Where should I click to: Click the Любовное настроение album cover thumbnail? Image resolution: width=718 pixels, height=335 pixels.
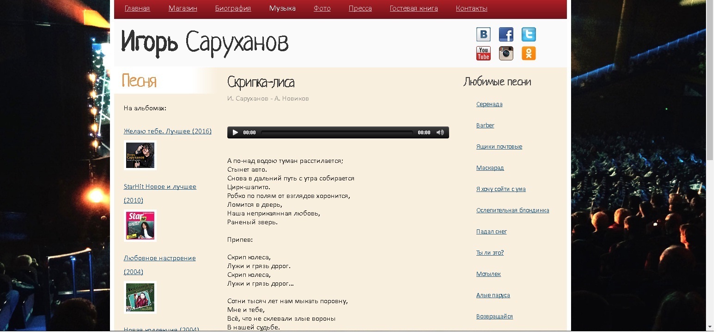coord(140,297)
